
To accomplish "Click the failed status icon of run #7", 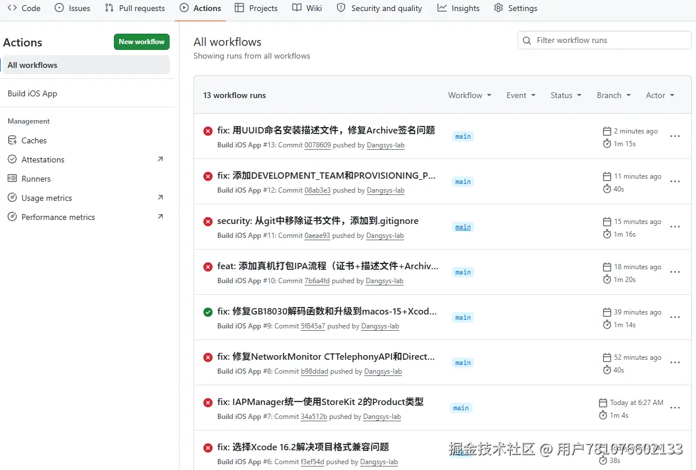I will pyautogui.click(x=208, y=402).
